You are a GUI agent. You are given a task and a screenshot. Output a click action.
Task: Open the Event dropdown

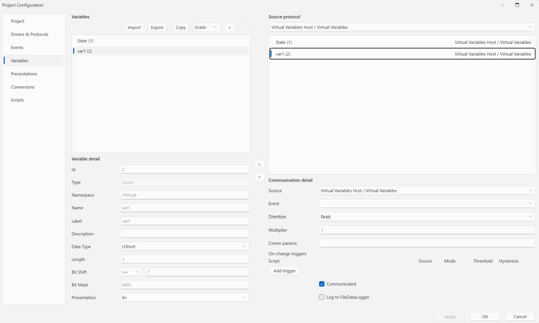427,203
